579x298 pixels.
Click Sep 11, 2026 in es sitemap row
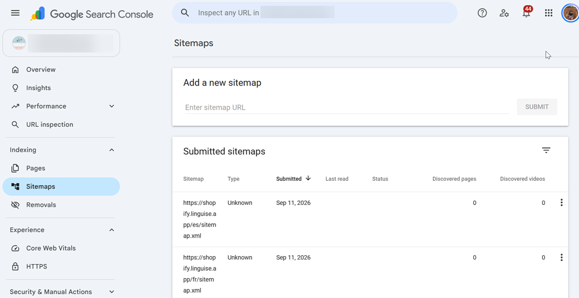tap(293, 203)
